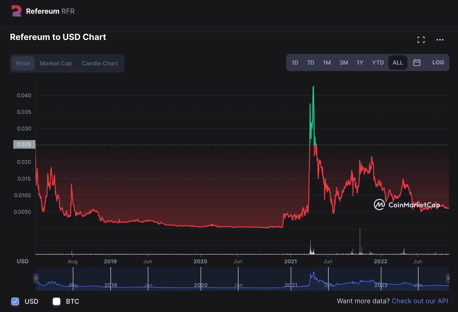Uncheck the USD checkbox
Screen dimensions: 458x312
pos(15,301)
